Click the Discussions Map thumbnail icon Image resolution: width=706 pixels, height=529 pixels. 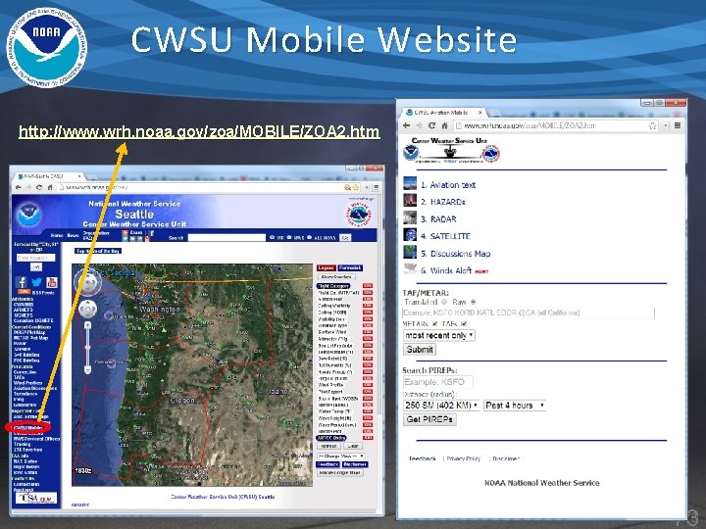(x=410, y=253)
